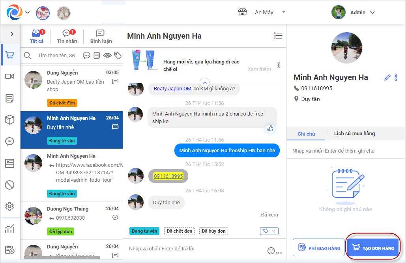
Task: Click the Đã lập đơn green label
Action: (x=61, y=231)
